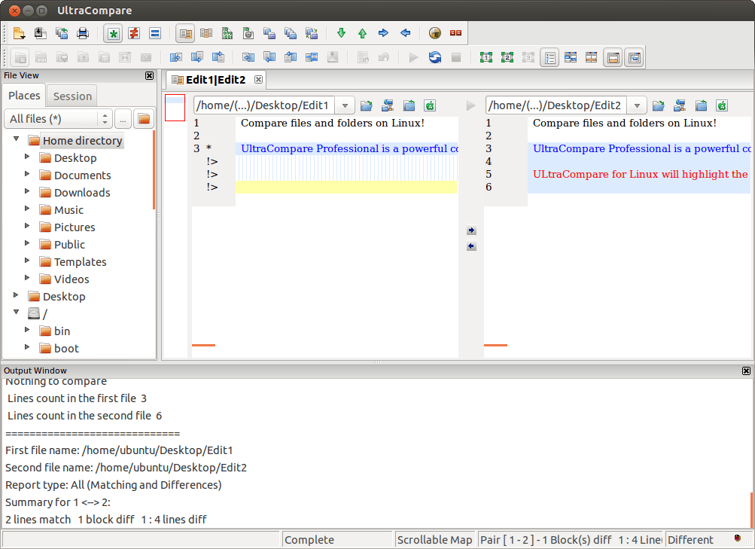Click Edit1 pane horizontal scrollbar thumb
755x549 pixels.
[x=204, y=346]
